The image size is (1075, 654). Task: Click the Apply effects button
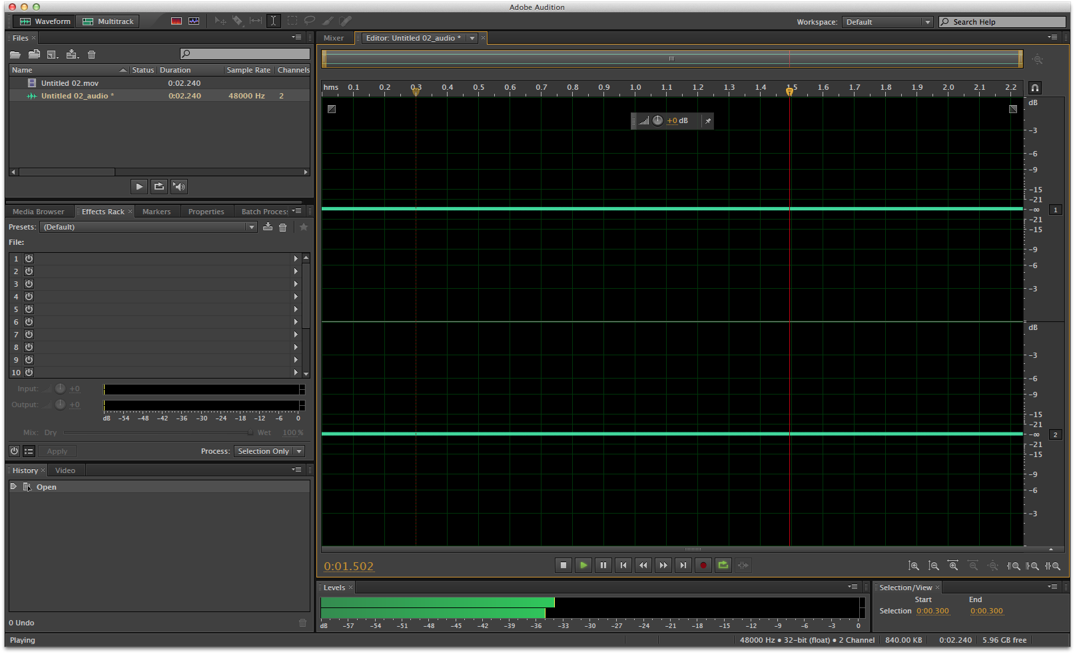[57, 451]
